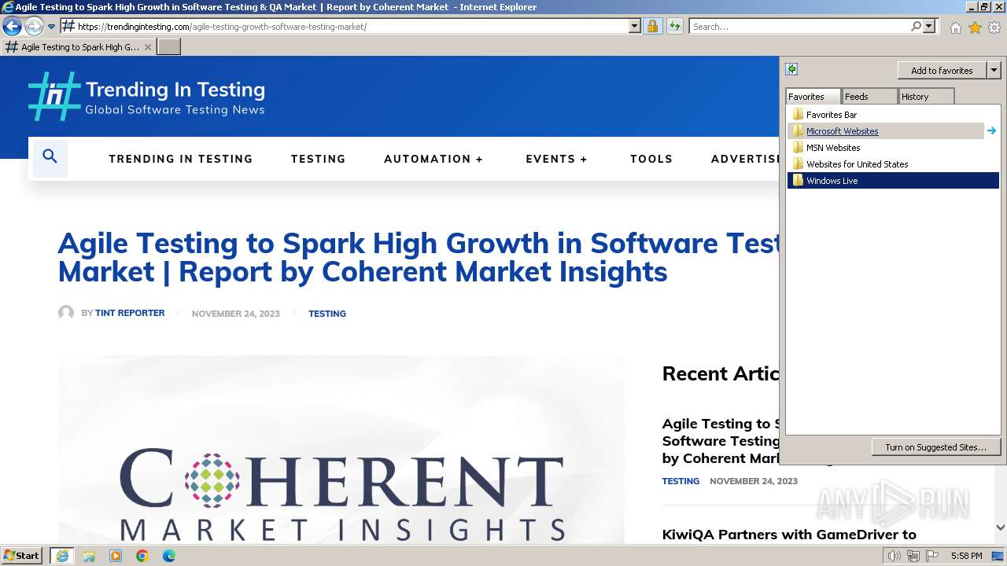The image size is (1007, 566).
Task: Click Turn on Suggested Sites button
Action: coord(935,447)
